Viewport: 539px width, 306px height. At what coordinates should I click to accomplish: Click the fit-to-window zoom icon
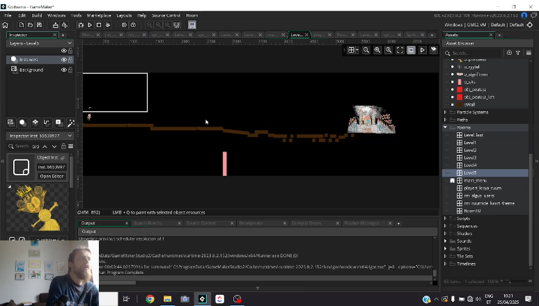(x=400, y=50)
